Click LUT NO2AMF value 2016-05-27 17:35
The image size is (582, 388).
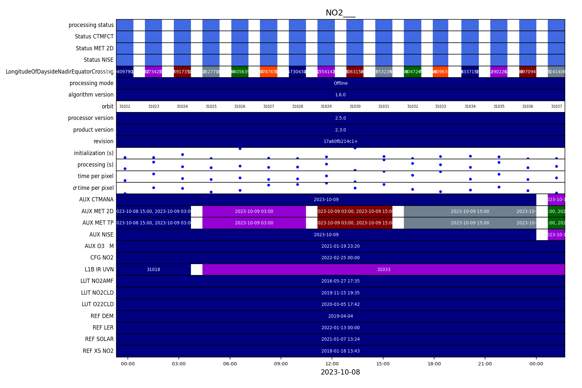(340, 281)
